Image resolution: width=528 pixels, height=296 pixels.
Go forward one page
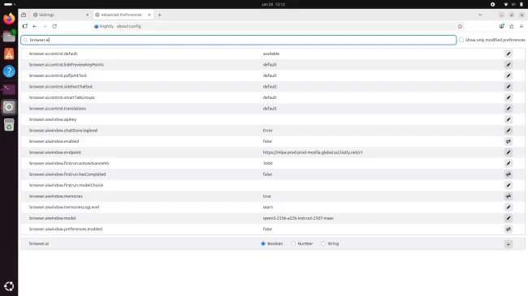(45, 26)
